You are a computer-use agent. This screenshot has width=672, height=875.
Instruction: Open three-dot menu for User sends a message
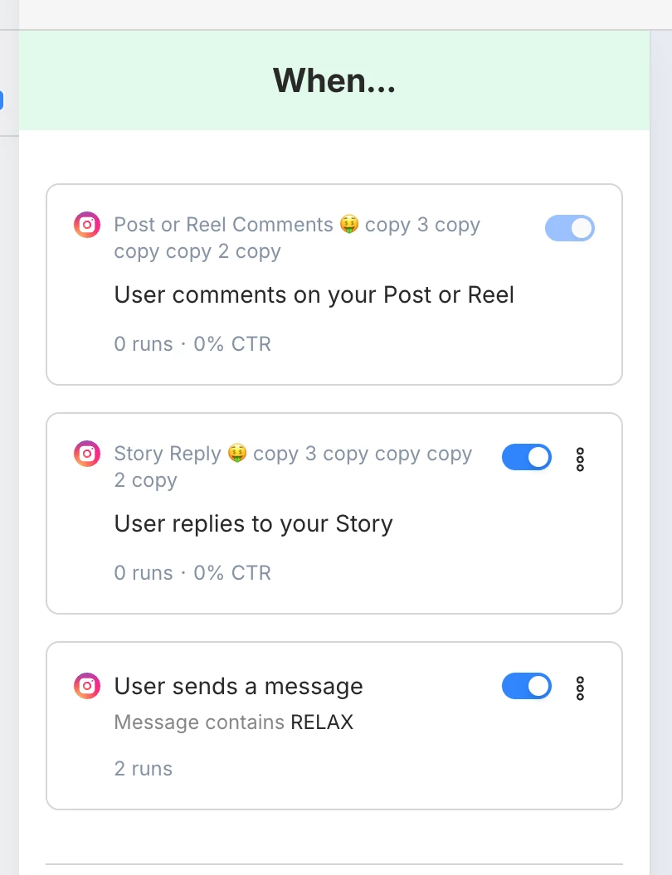pyautogui.click(x=580, y=688)
